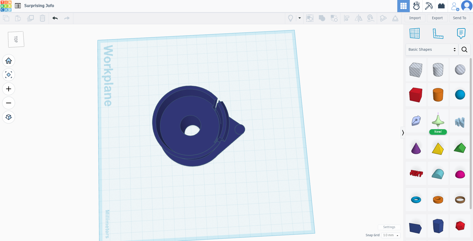Click the Settings button
The image size is (473, 241).
click(x=389, y=227)
